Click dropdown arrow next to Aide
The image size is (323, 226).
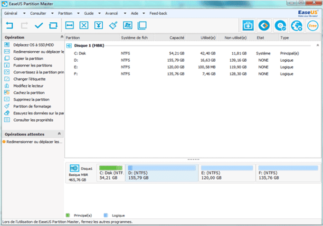(x=144, y=13)
